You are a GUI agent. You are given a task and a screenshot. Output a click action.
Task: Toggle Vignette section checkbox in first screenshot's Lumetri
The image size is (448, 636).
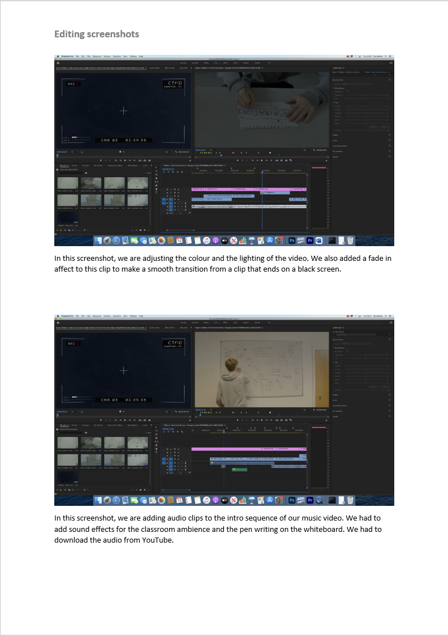390,157
